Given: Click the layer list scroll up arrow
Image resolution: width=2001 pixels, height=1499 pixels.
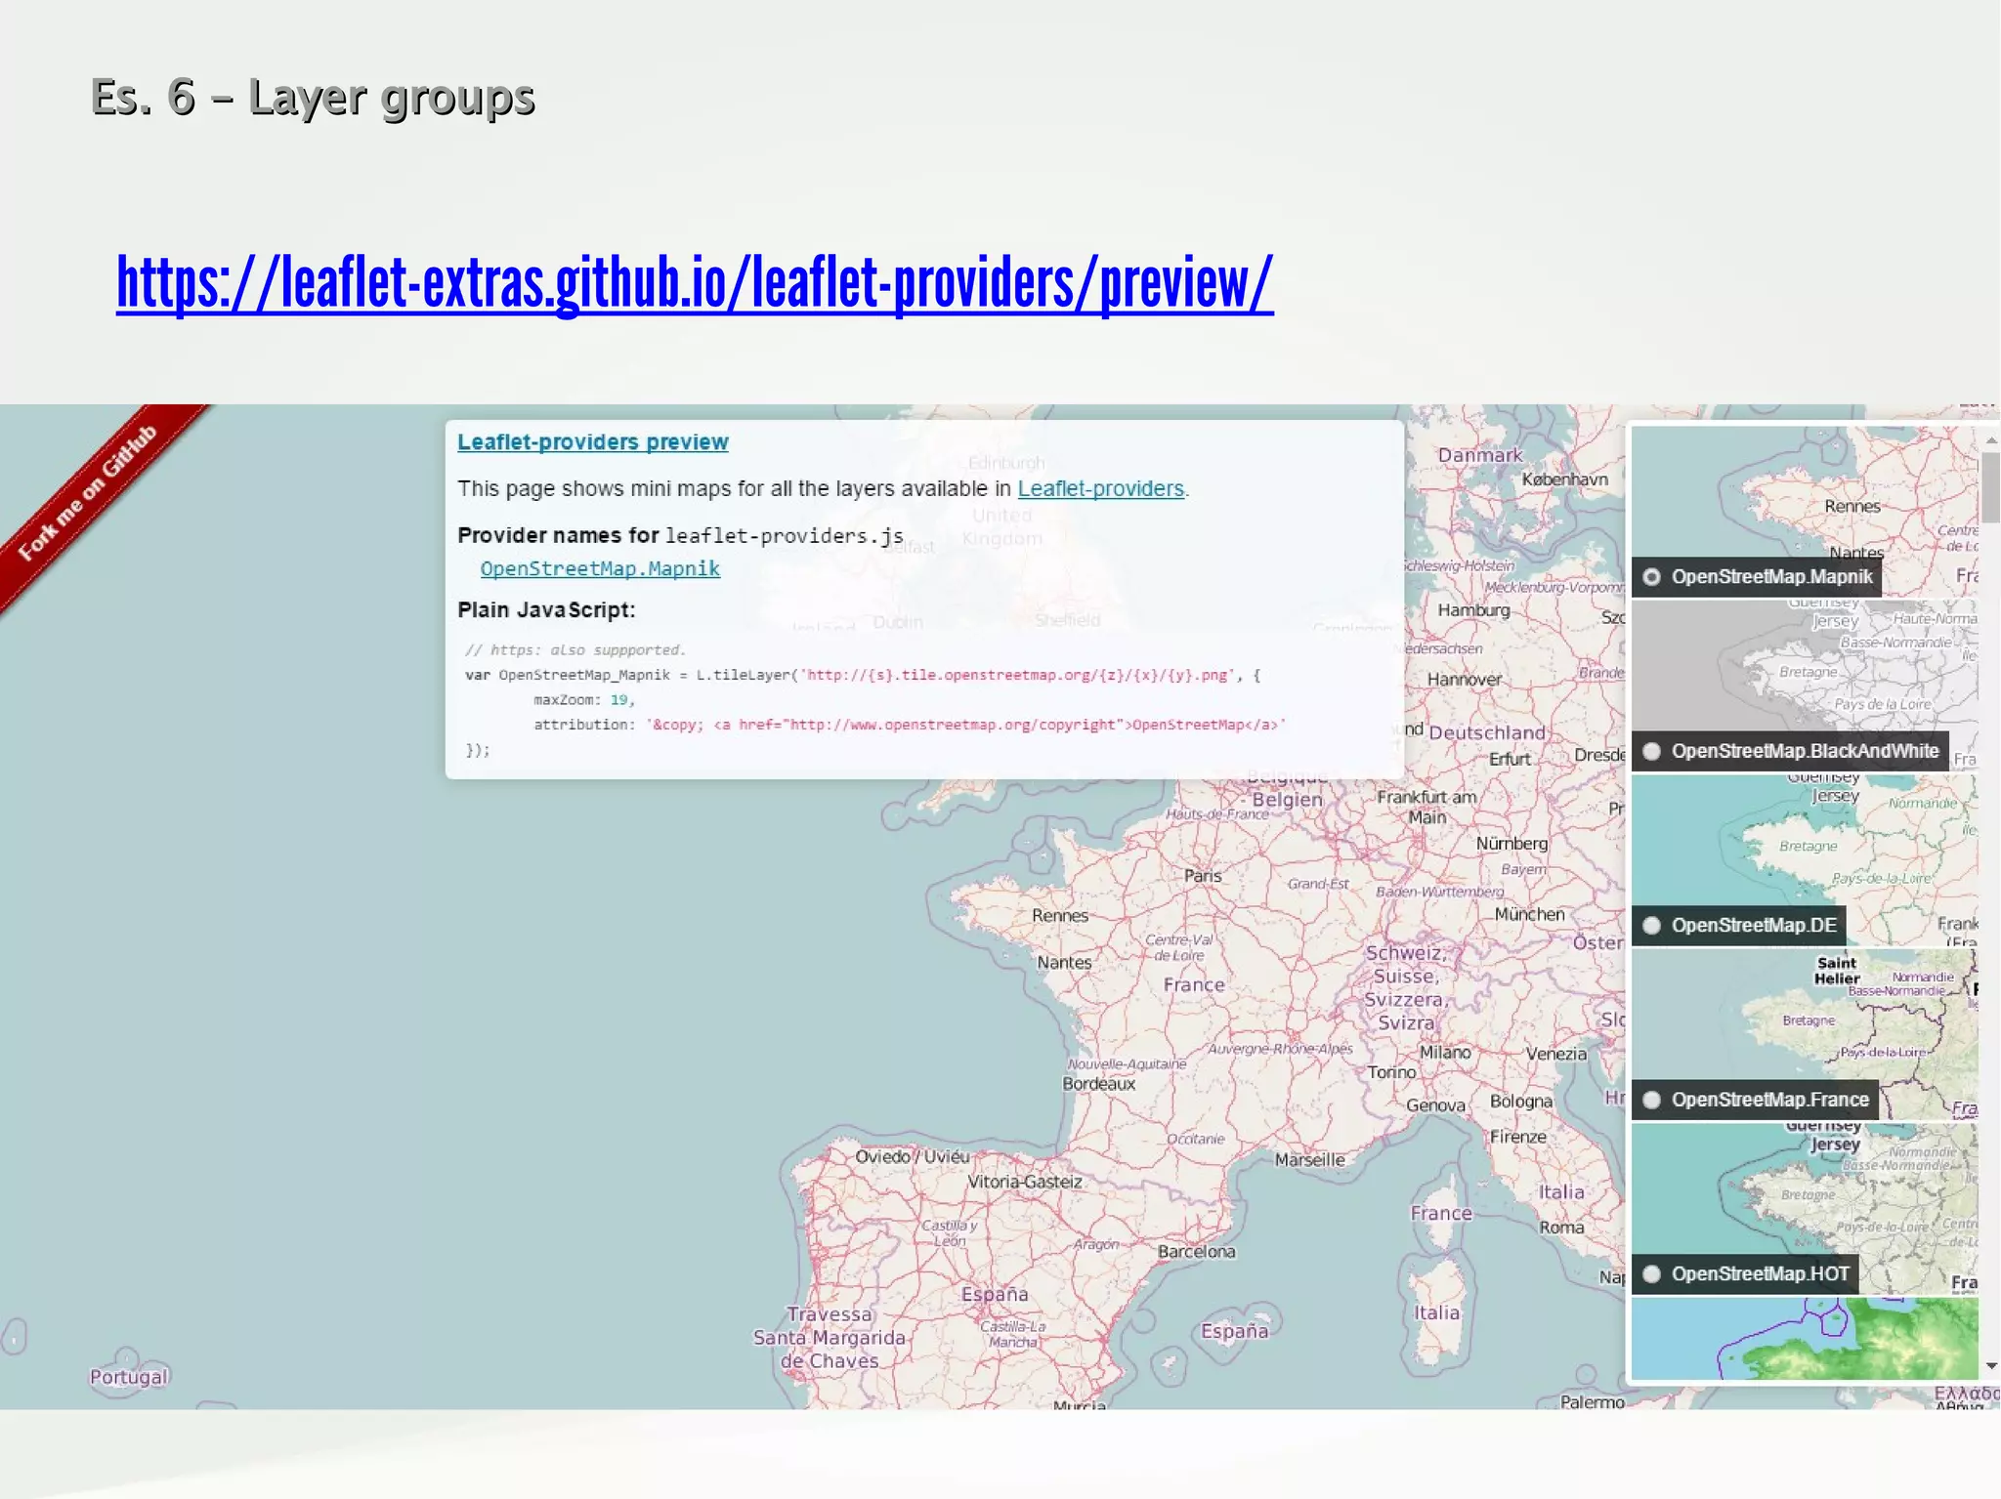Looking at the screenshot, I should tap(1990, 441).
